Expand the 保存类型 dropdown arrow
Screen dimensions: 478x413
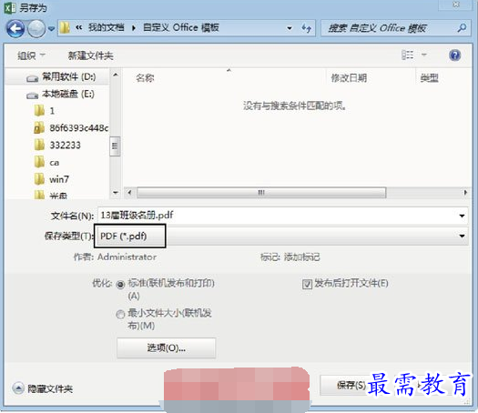[462, 236]
